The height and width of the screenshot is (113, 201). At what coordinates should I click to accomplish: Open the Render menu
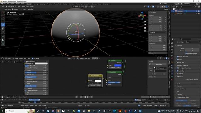(x=12, y=4)
